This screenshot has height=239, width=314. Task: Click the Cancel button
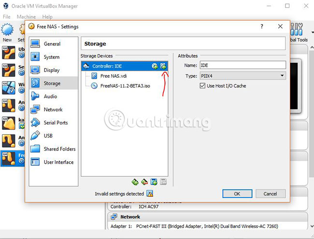271,194
